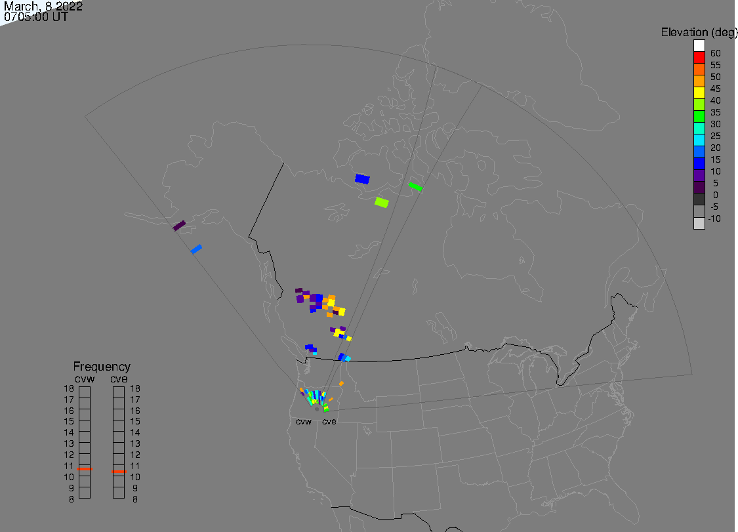The image size is (738, 532).
Task: Click the violet swatch between 5 and 10
Action: click(699, 175)
